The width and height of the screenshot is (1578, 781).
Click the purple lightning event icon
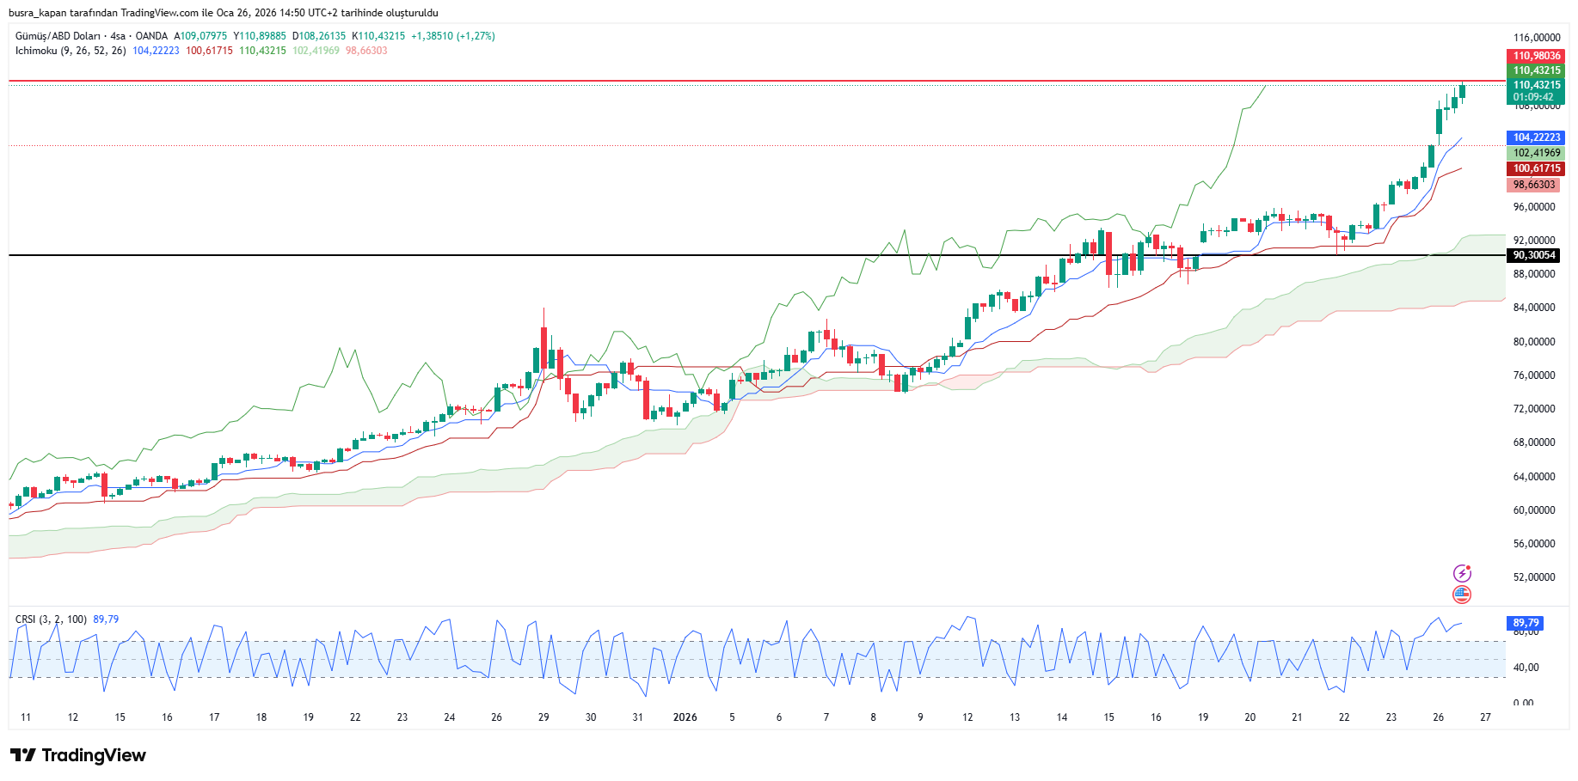(x=1462, y=573)
